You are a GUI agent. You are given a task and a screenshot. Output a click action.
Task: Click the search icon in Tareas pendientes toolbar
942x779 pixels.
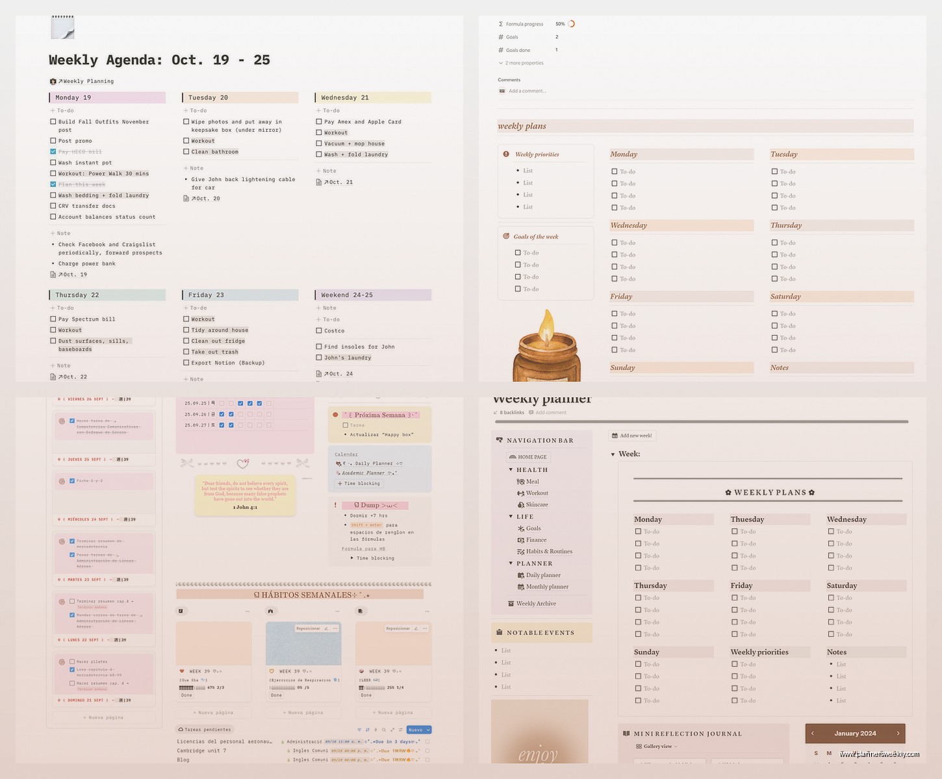tap(383, 730)
